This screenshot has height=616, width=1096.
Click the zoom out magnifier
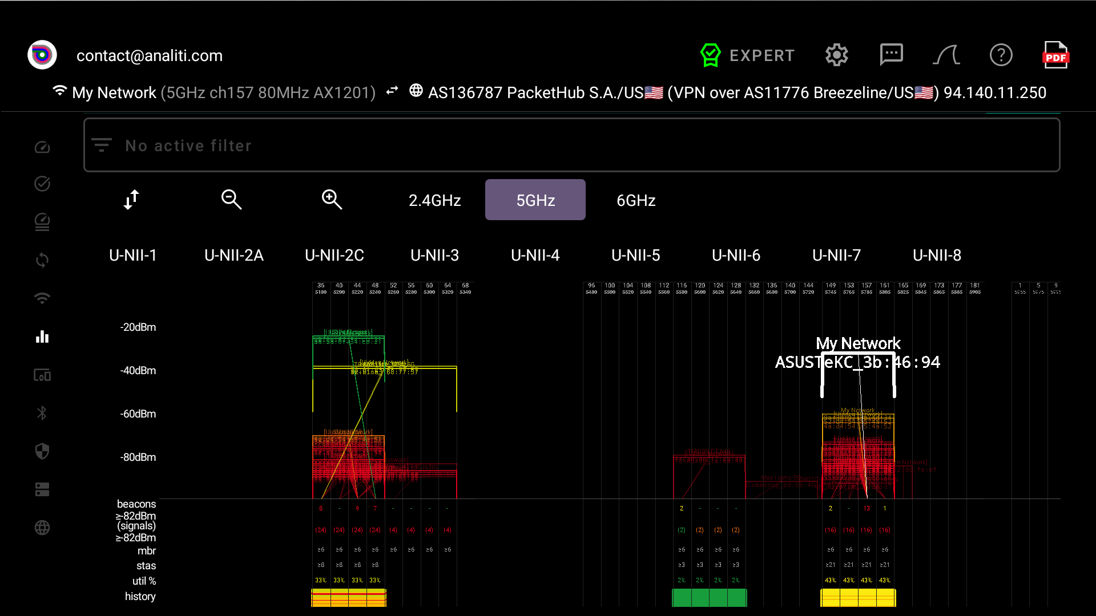coord(231,200)
